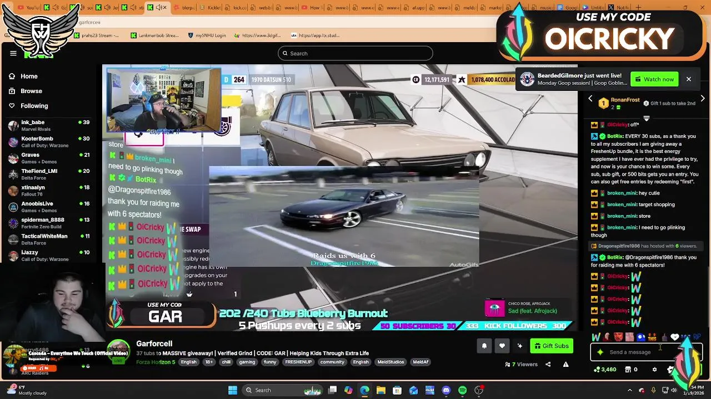Image resolution: width=711 pixels, height=399 pixels.
Task: Open the Kick hamburger menu
Action: pyautogui.click(x=13, y=53)
